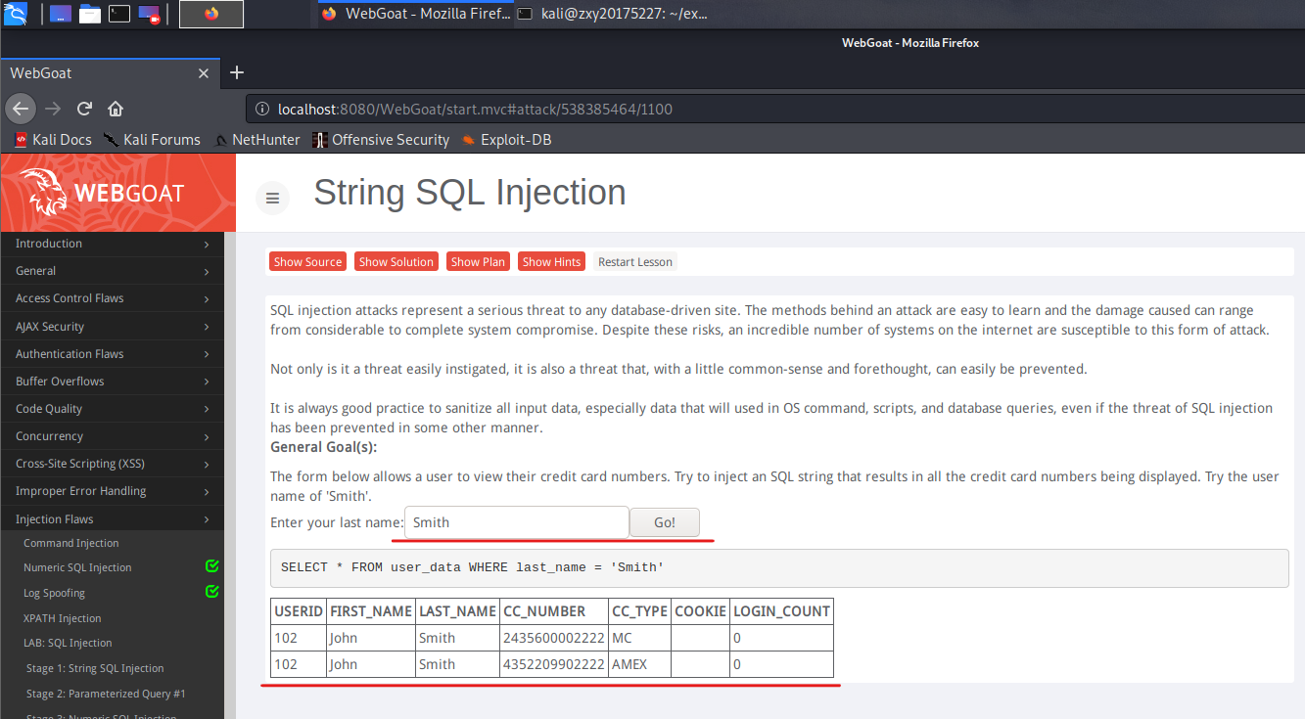This screenshot has height=719, width=1305.
Task: Expand Cross-Site Scripting (XSS) category
Action: (x=112, y=464)
